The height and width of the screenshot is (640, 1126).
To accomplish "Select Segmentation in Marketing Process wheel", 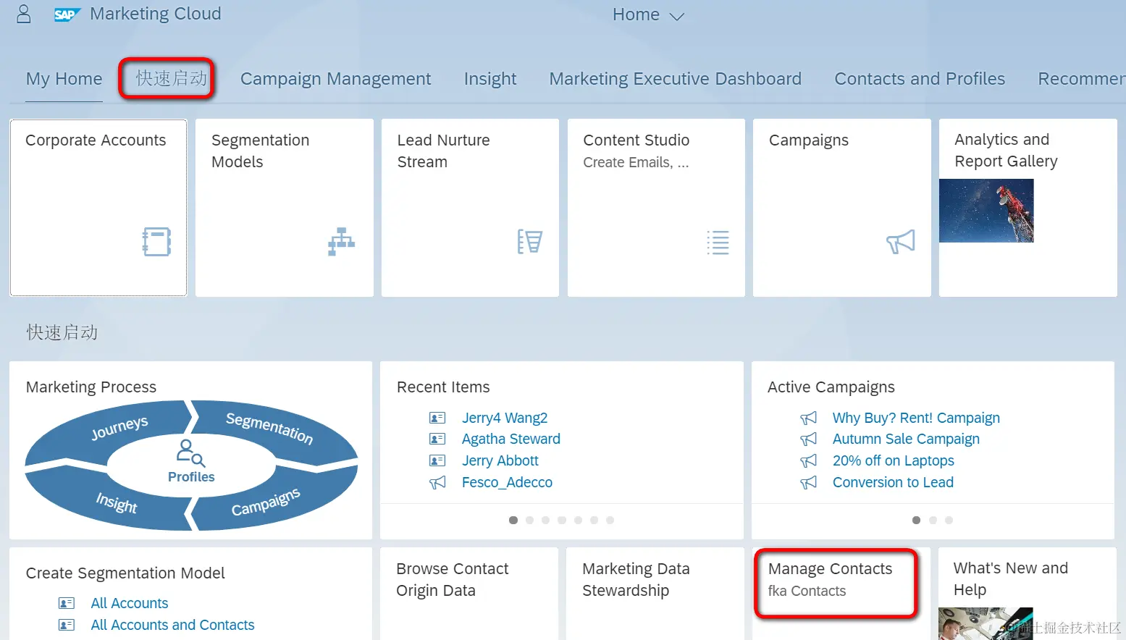I will [269, 428].
